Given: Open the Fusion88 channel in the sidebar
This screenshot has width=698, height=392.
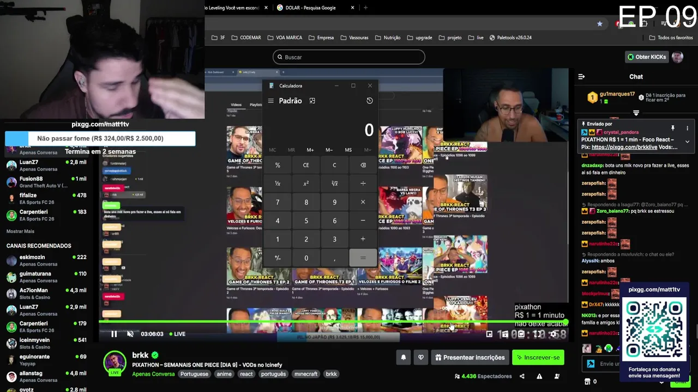Looking at the screenshot, I should [46, 182].
